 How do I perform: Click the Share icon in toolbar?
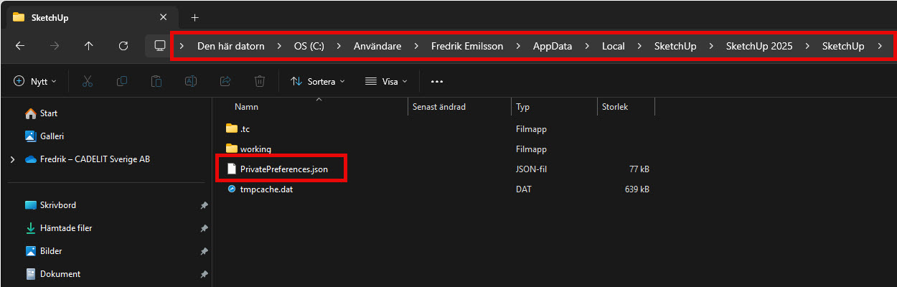click(225, 82)
